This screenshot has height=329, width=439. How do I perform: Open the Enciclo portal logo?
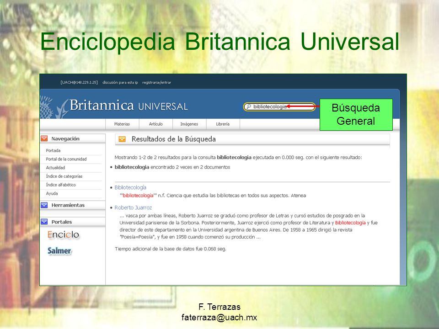[63, 234]
